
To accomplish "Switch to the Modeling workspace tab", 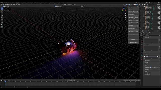I will point(21,3).
